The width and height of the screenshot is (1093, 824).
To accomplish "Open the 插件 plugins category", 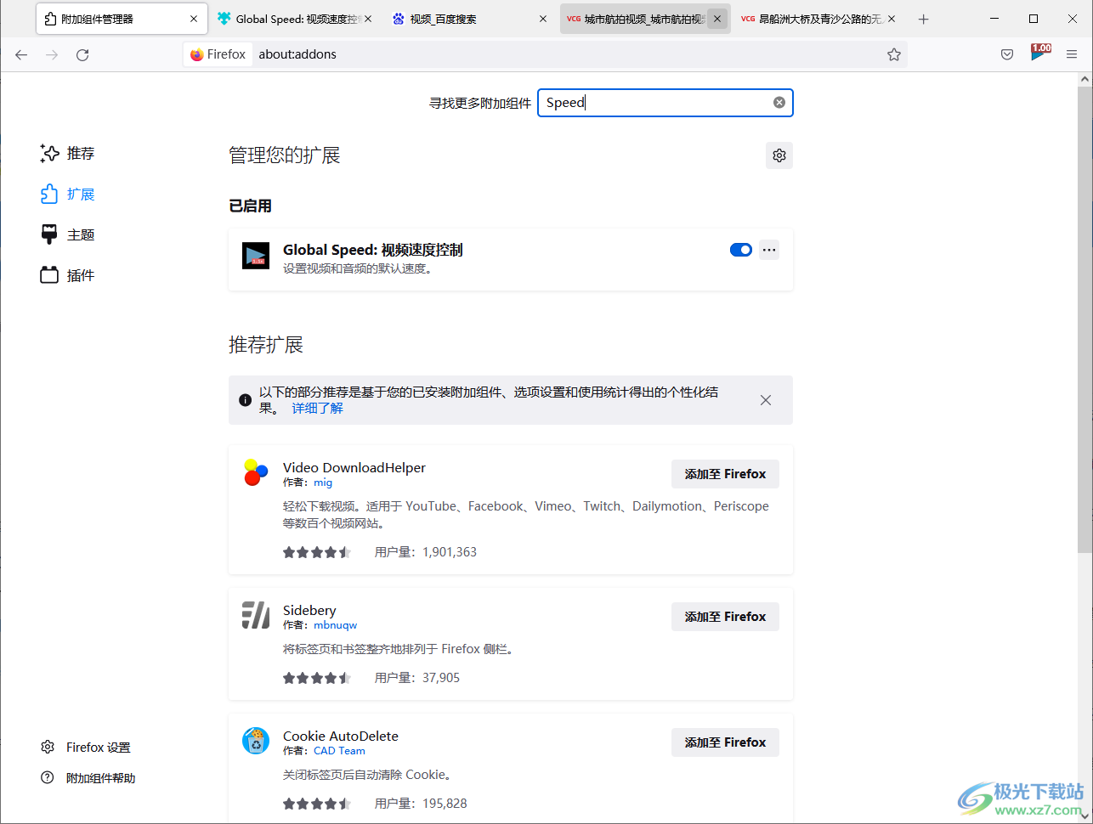I will point(68,276).
